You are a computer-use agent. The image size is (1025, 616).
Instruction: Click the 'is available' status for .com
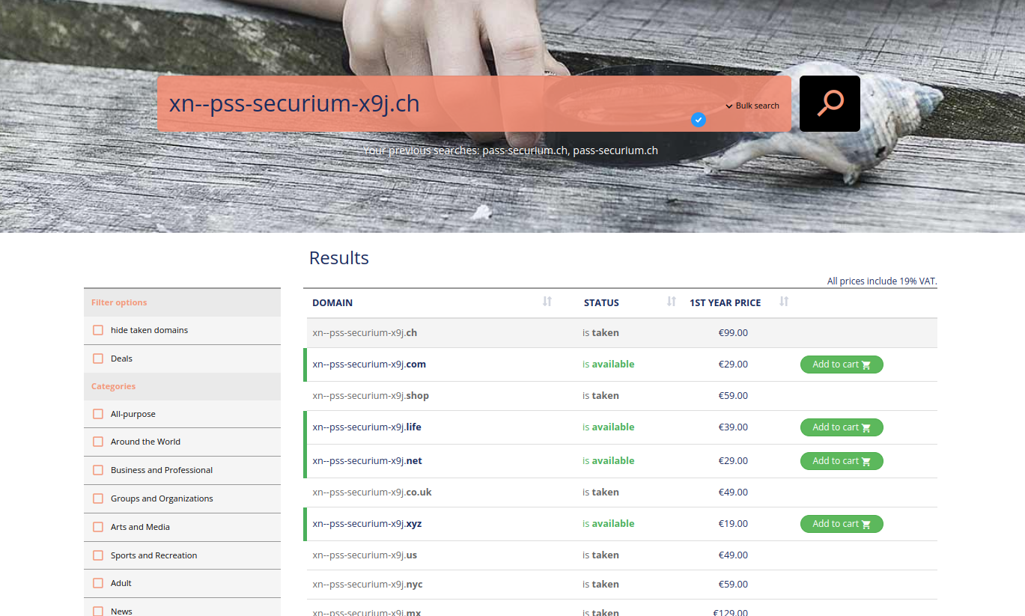coord(609,365)
